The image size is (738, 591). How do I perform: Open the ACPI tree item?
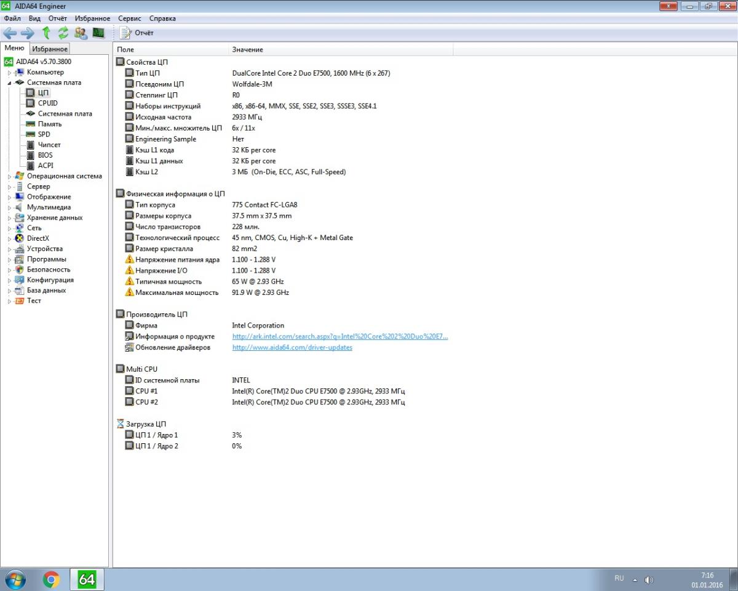(x=46, y=166)
